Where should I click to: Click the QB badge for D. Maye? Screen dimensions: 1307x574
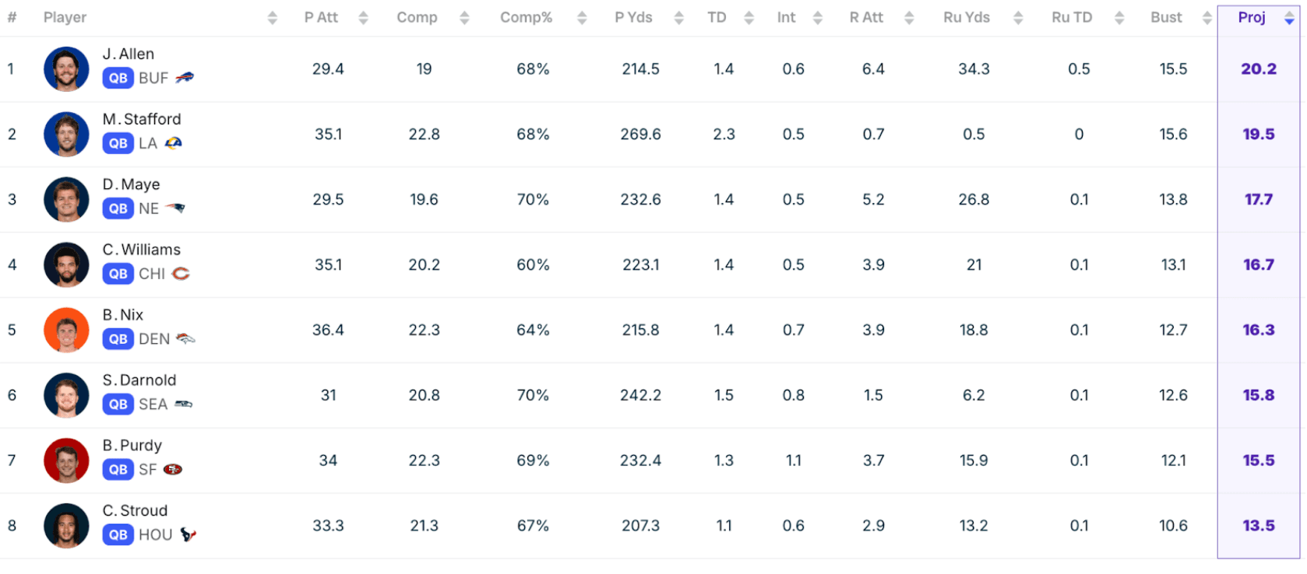coord(118,208)
